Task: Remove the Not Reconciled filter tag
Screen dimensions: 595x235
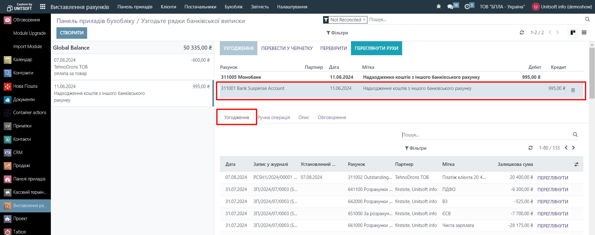Action: click(364, 20)
